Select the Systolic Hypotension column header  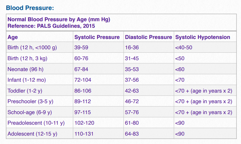pyautogui.click(x=203, y=37)
